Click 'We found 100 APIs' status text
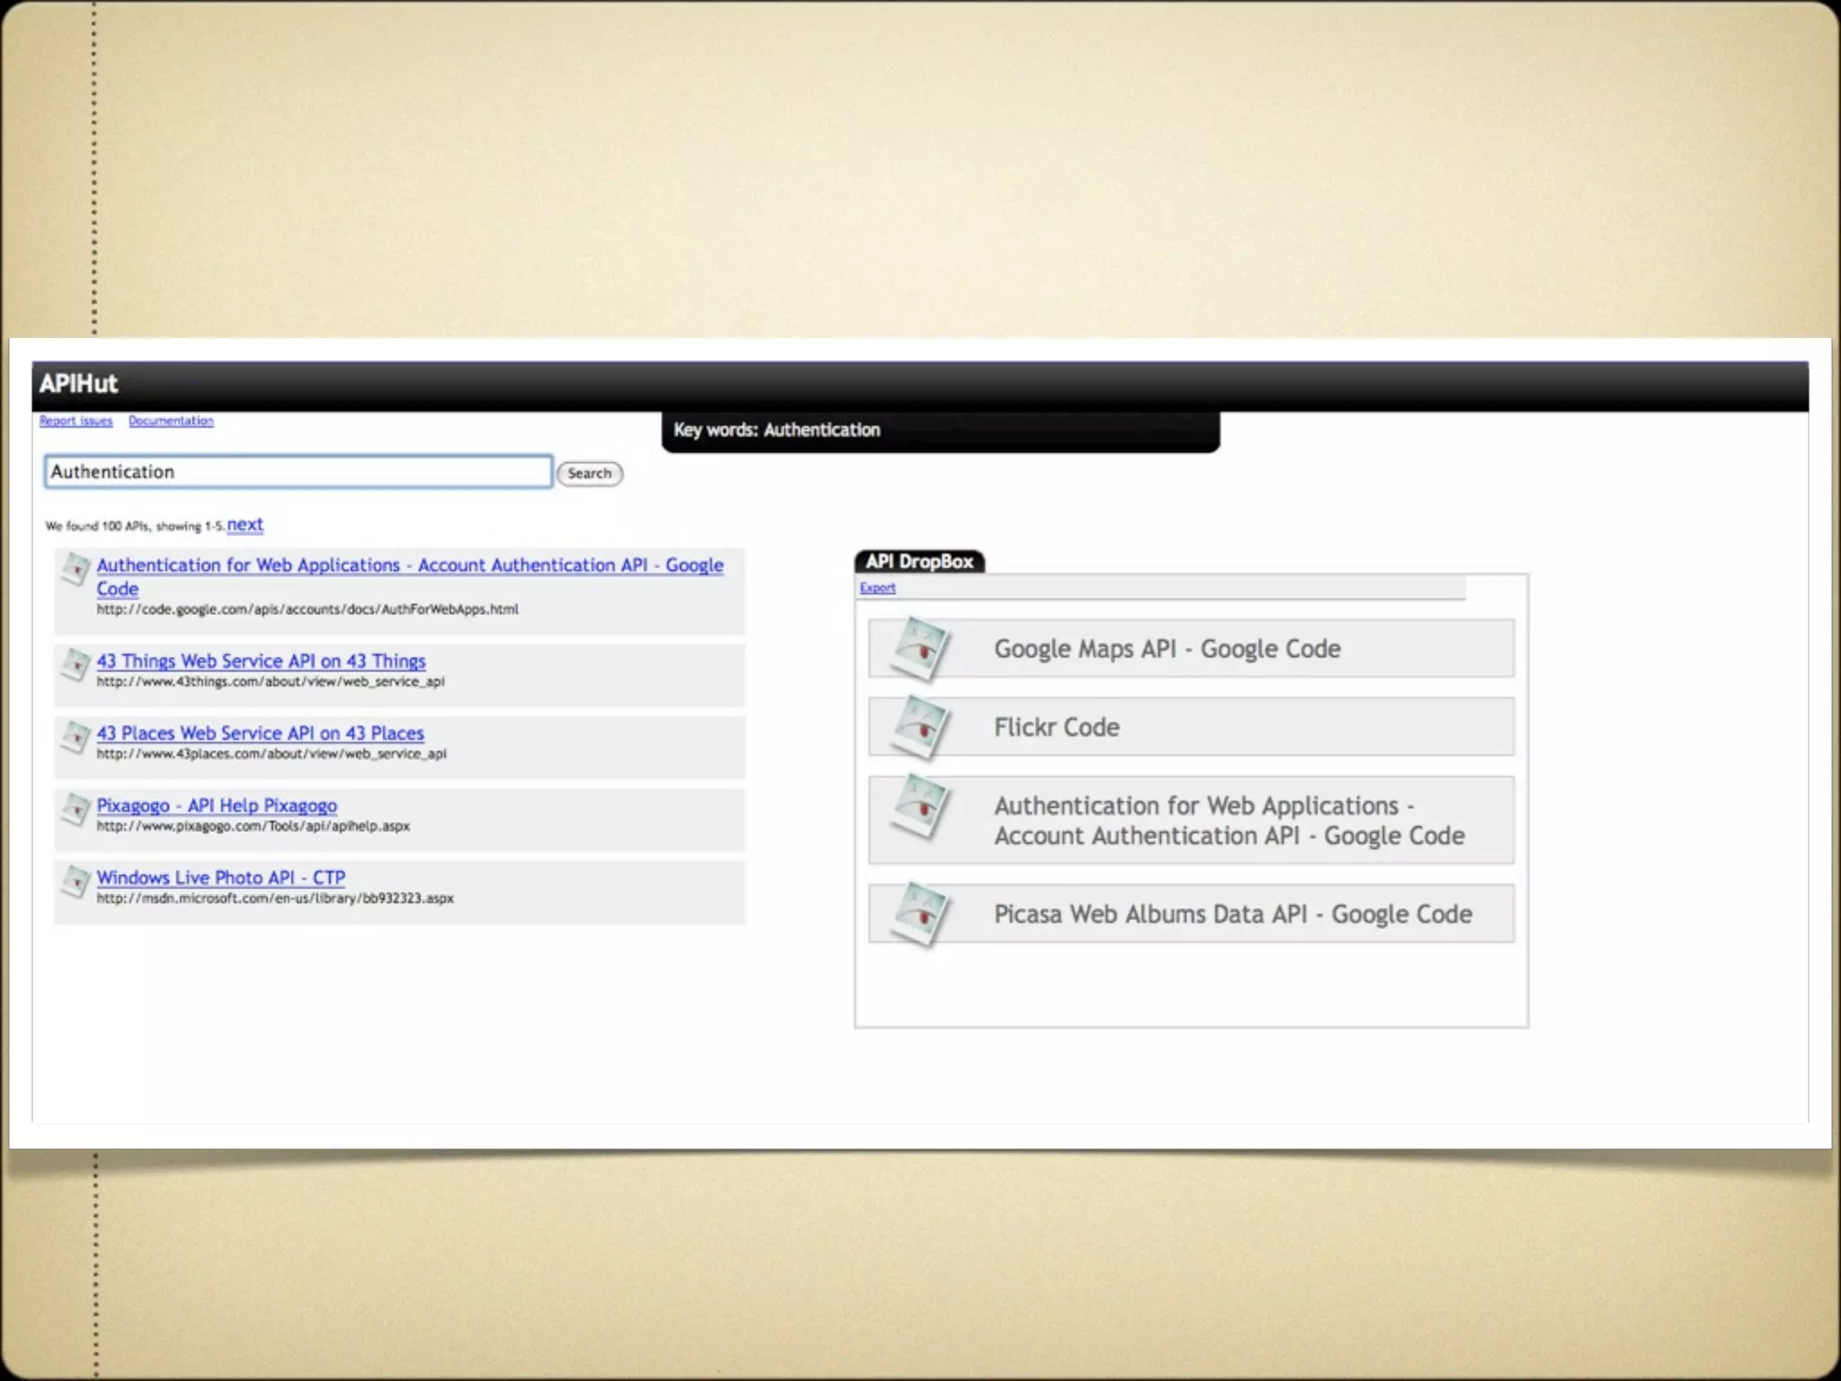The height and width of the screenshot is (1381, 1841). pos(135,526)
